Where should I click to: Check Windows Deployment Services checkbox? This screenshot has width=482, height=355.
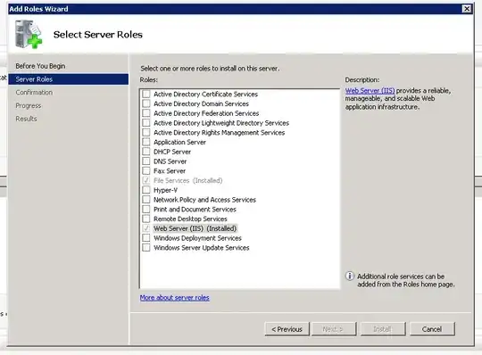pos(146,238)
